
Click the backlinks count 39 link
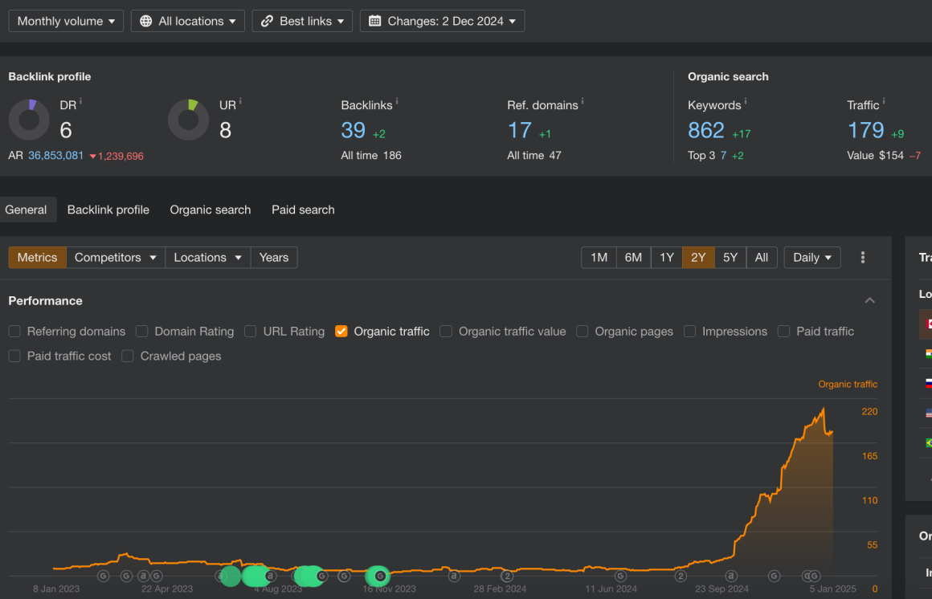click(x=354, y=129)
